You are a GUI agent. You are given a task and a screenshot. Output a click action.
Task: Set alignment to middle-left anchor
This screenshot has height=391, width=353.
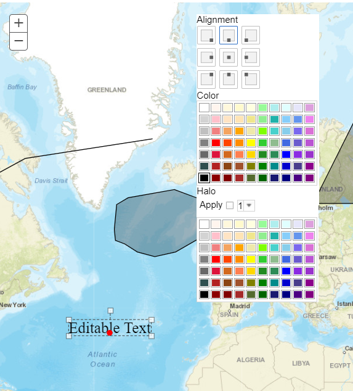pyautogui.click(x=251, y=57)
